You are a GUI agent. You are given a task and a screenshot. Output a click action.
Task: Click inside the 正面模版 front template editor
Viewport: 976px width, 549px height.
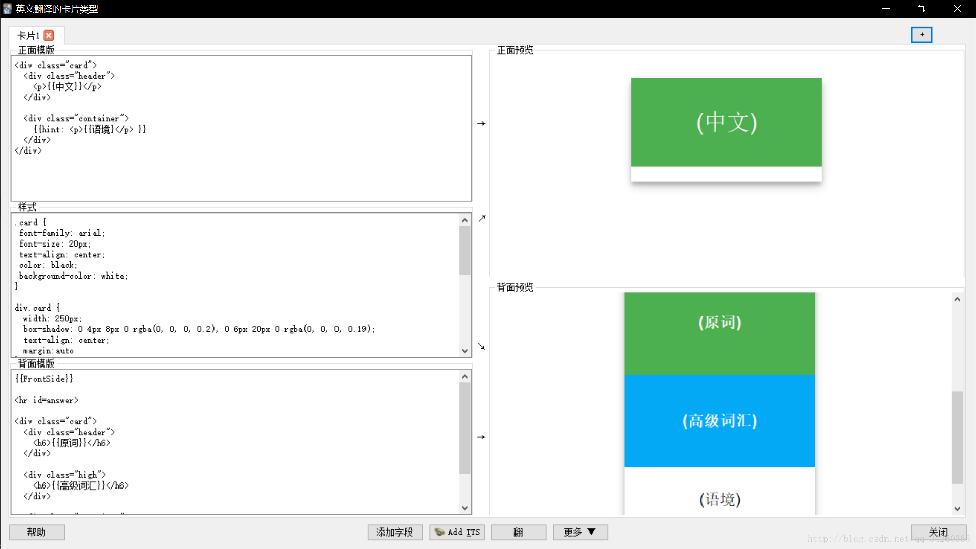(x=241, y=128)
